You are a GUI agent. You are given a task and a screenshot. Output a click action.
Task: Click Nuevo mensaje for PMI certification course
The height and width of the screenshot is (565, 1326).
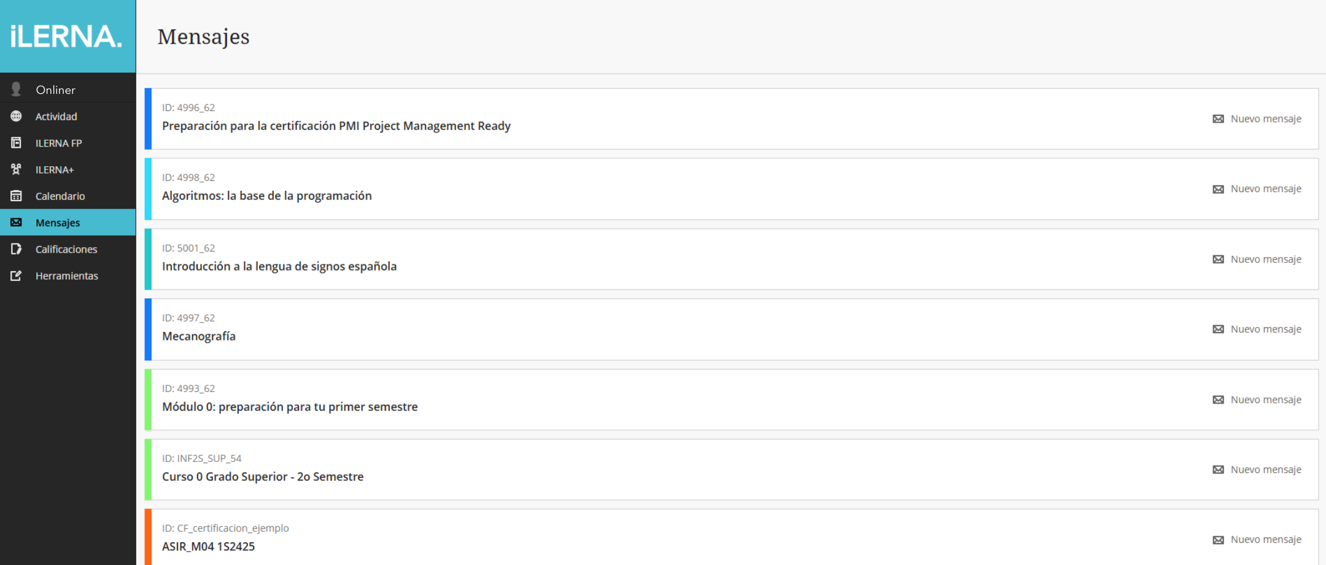coord(1265,119)
